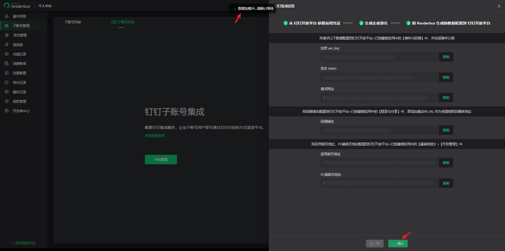
Task: Click the 开发者中心 cube icon
Action: click(x=7, y=111)
